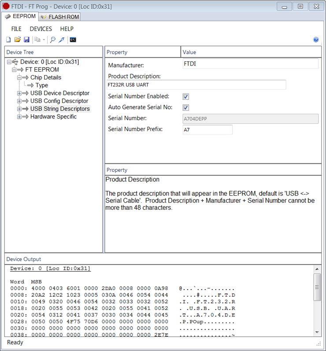Switch to the EEPROM tab
This screenshot has width=326, height=351.
[20, 16]
